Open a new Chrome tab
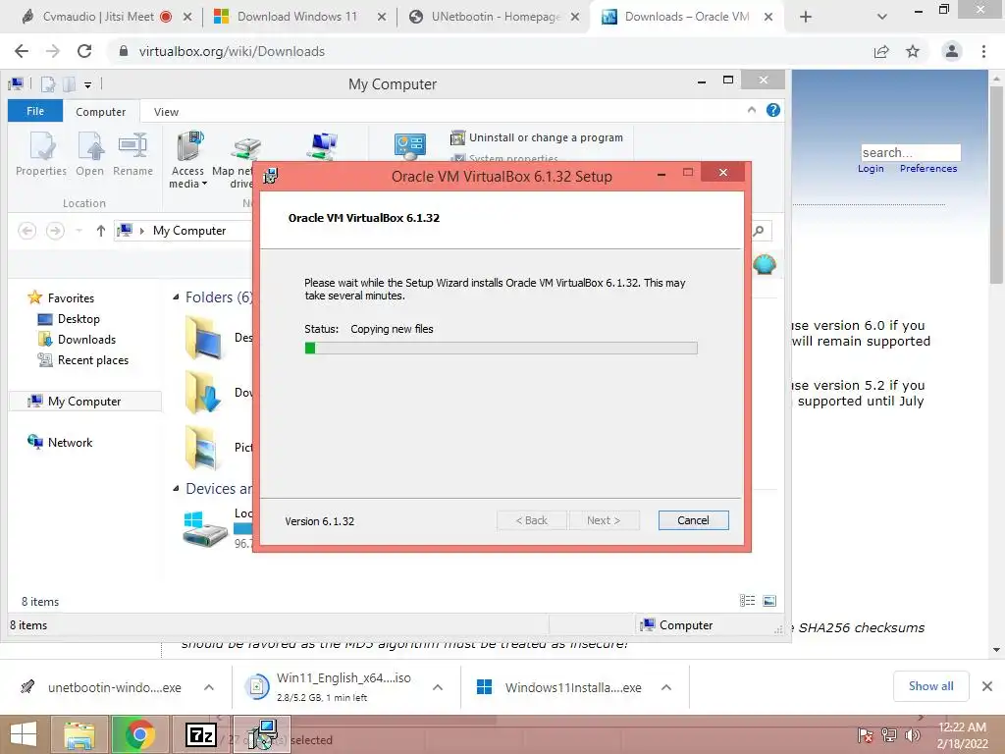1005x754 pixels. click(806, 18)
